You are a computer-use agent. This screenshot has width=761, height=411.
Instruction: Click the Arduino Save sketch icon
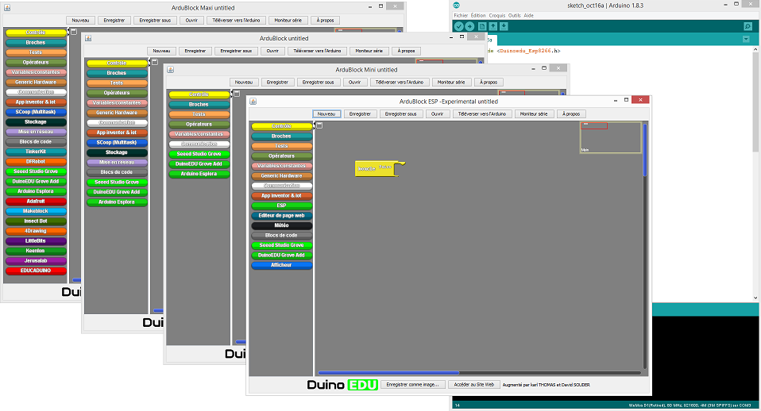(x=503, y=26)
